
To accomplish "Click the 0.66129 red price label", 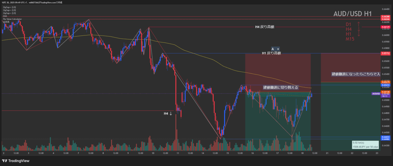I will (x=385, y=27).
